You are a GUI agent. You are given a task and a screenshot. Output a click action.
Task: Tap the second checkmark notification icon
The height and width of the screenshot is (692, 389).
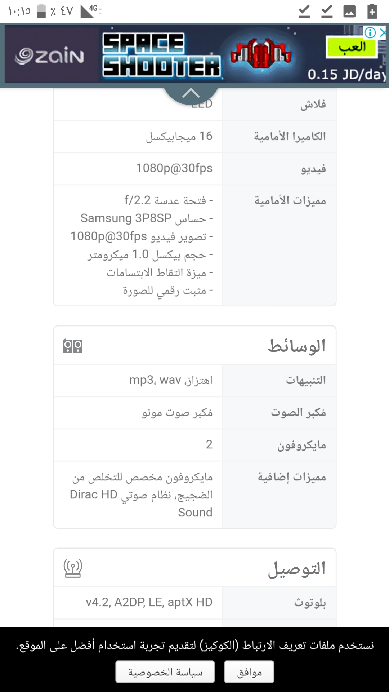click(327, 12)
